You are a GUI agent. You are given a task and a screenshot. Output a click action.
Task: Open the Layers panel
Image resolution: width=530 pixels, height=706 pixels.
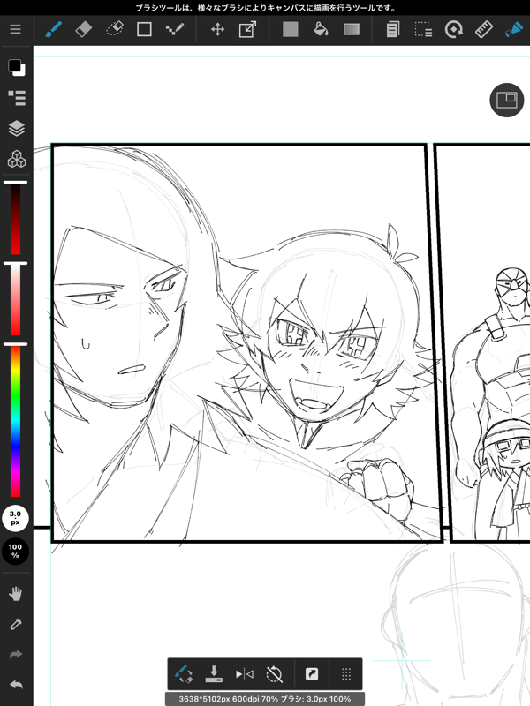[x=17, y=128]
